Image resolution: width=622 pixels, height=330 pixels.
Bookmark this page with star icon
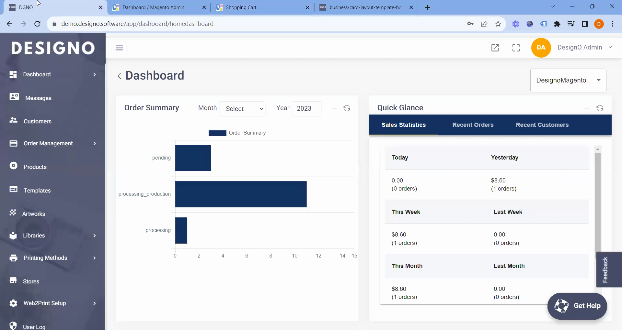498,24
